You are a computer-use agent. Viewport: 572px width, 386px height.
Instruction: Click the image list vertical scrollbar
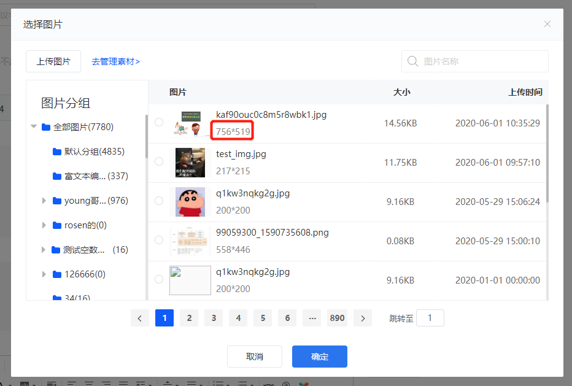(x=547, y=153)
